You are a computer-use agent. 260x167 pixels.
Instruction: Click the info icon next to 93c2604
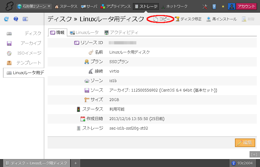coord(234,163)
